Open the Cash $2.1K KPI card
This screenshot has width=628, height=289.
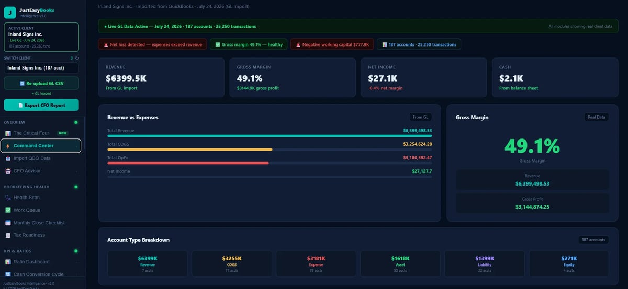pos(555,77)
